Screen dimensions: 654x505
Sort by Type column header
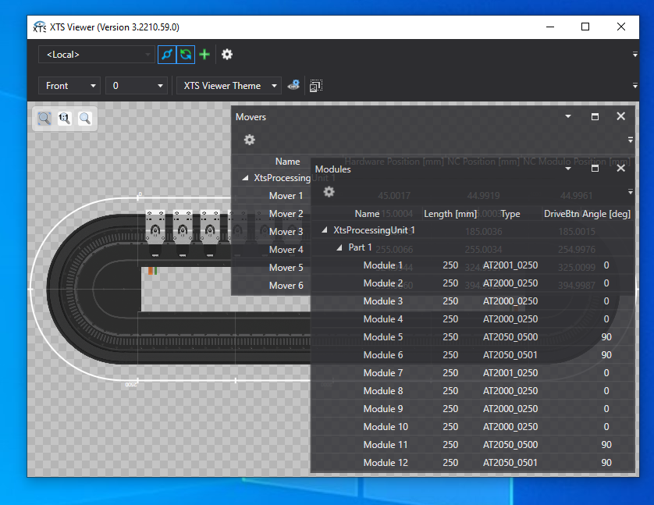(x=510, y=214)
